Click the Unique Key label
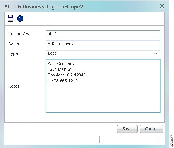 point(20,34)
